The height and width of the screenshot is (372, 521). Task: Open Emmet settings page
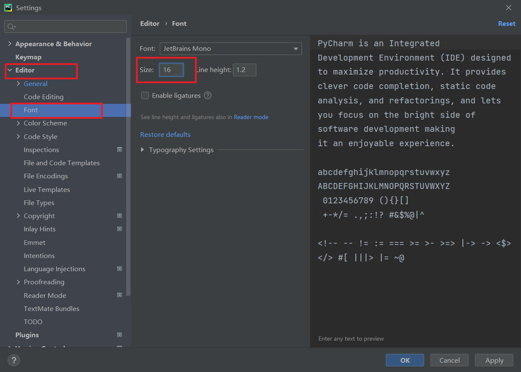pos(34,242)
